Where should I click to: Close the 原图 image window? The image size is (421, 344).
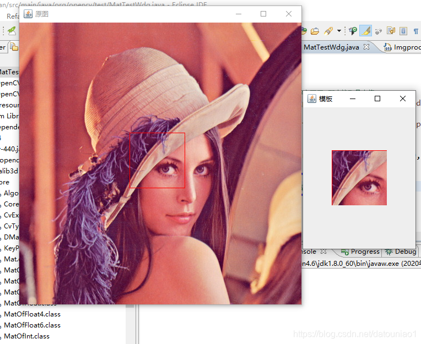coord(289,14)
